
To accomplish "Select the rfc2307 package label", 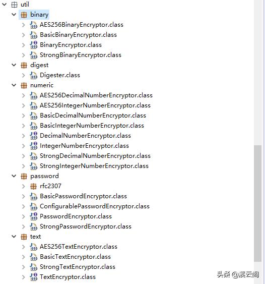I will click(x=50, y=186).
